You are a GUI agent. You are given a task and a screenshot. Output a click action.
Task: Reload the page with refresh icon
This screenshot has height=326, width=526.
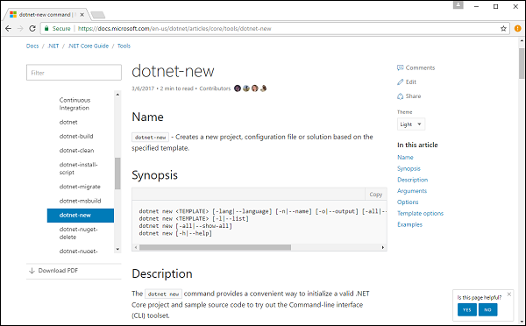pos(32,29)
